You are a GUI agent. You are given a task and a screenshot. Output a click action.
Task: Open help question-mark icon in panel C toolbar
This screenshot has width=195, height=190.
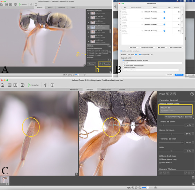(52, 85)
